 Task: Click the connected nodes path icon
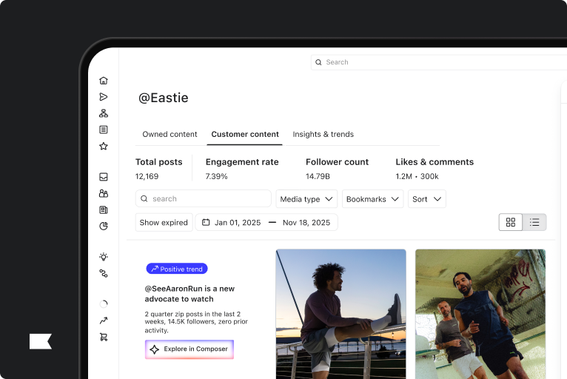(x=104, y=273)
